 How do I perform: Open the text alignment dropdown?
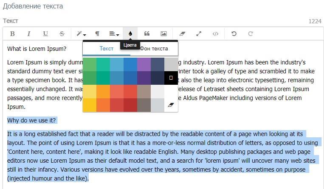(x=114, y=33)
